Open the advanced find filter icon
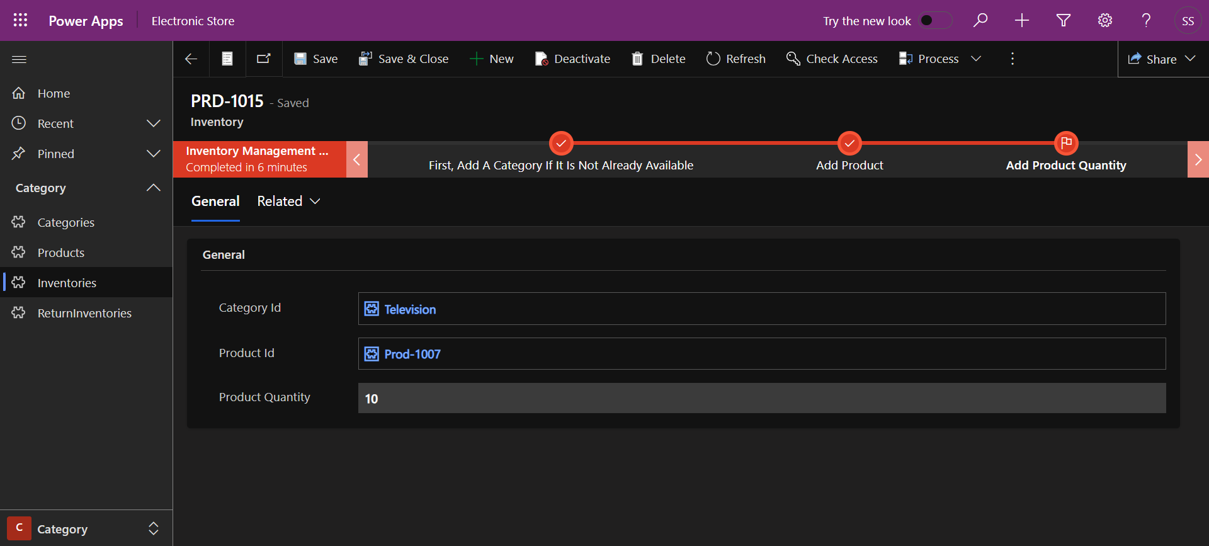The height and width of the screenshot is (546, 1209). pyautogui.click(x=1063, y=21)
